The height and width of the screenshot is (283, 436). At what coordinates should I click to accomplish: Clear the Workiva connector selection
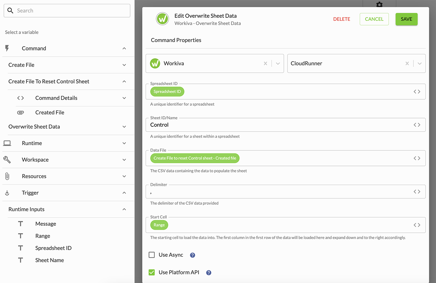[x=265, y=63]
